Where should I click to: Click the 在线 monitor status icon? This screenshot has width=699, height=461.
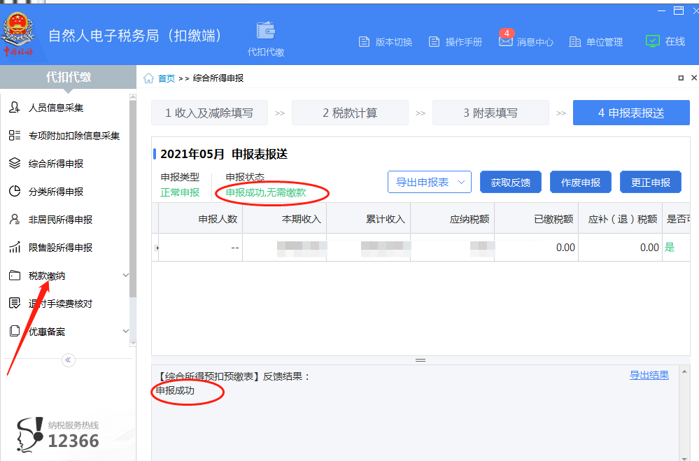653,41
